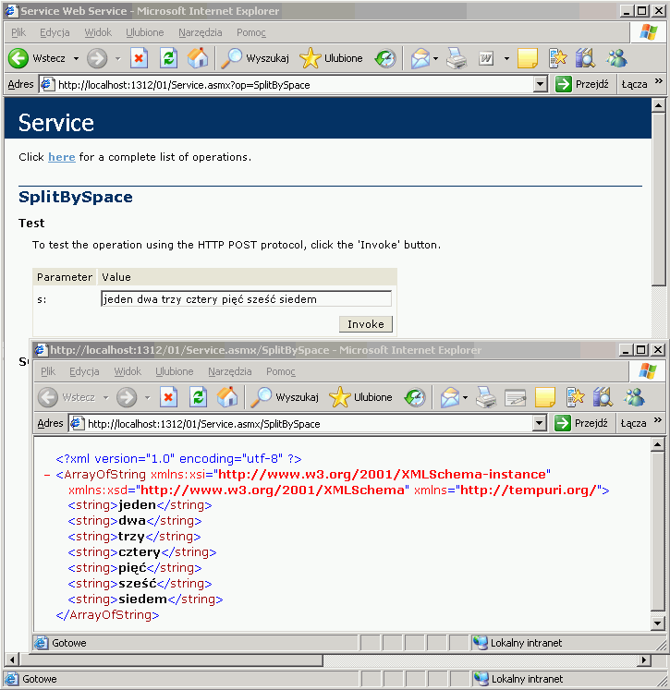Click the History icon in the Service Web Service window
Screen dimensions: 670x690
pos(385,58)
